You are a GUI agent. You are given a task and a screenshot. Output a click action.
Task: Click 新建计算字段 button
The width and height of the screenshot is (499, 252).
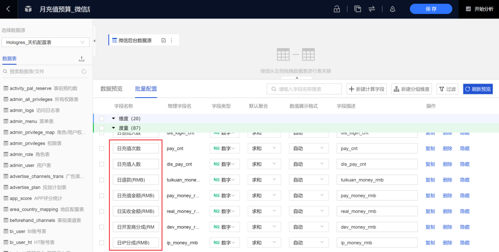coord(366,89)
